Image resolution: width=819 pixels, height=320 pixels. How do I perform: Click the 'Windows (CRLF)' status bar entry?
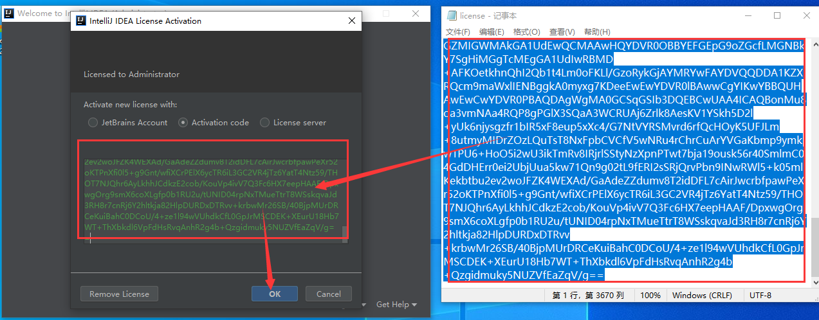(703, 296)
